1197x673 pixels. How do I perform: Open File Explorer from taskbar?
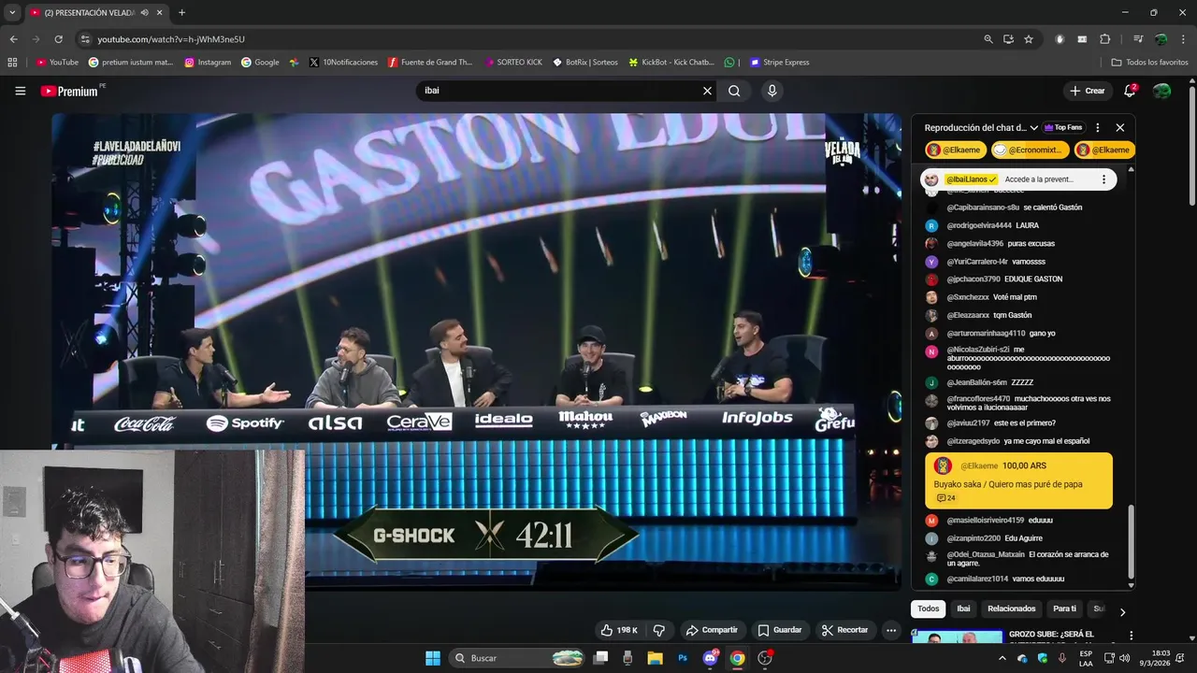click(655, 658)
